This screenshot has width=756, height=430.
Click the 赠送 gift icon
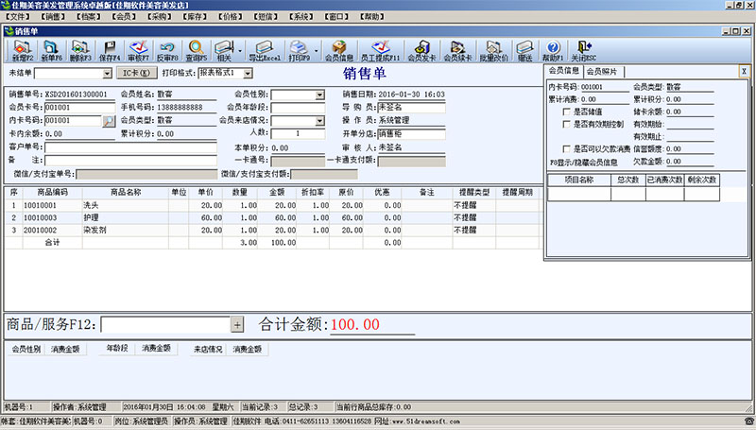pyautogui.click(x=524, y=51)
